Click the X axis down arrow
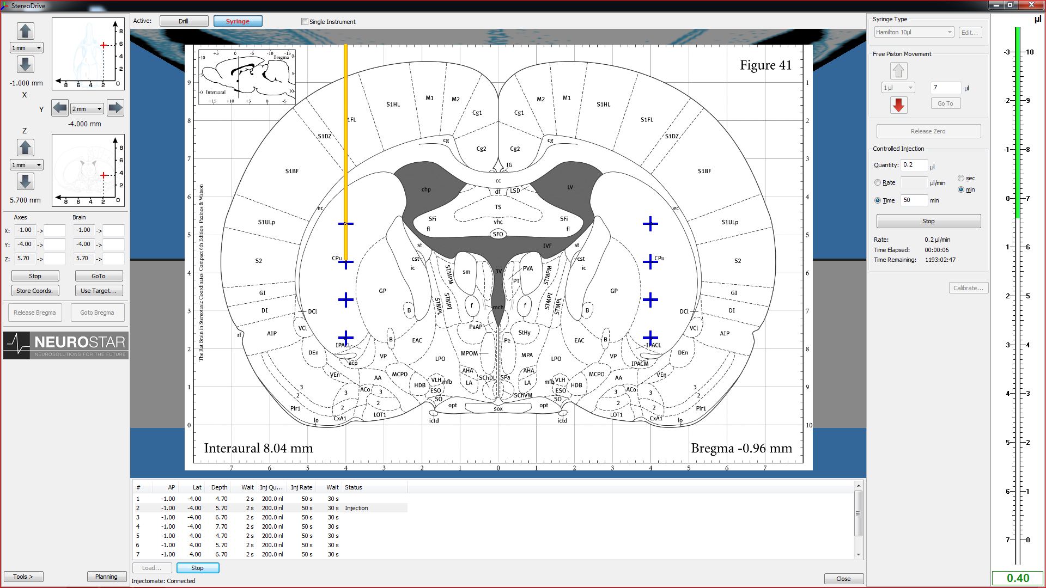Viewport: 1046px width, 588px height. click(25, 65)
